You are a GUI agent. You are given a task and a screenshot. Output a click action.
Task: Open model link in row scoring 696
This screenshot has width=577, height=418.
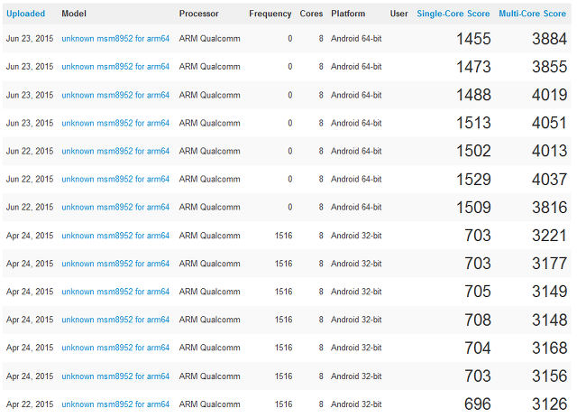pyautogui.click(x=115, y=404)
